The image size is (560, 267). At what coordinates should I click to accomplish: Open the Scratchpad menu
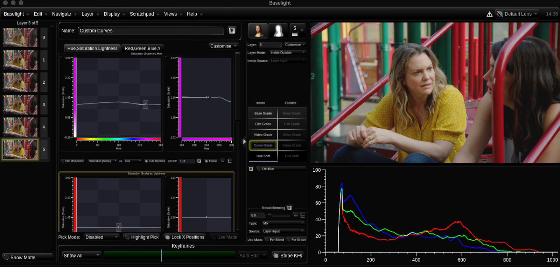pyautogui.click(x=145, y=14)
